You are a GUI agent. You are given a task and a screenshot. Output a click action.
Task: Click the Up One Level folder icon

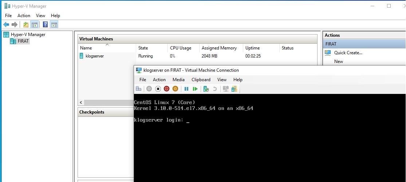25,25
